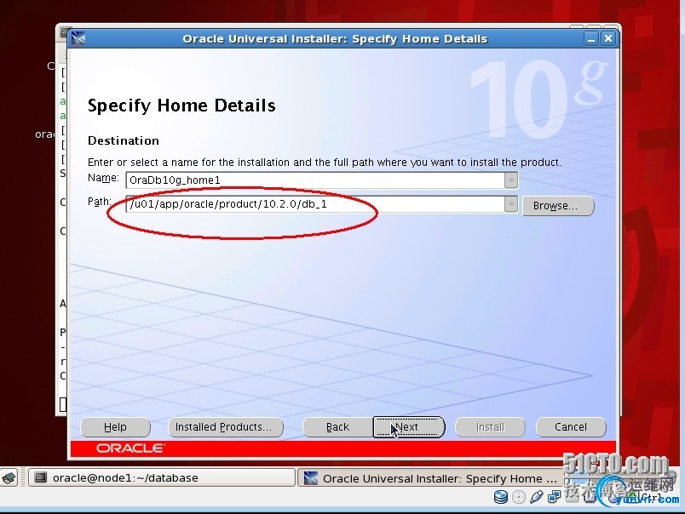Click the 'Destination' section label
This screenshot has height=514, width=685.
click(124, 140)
